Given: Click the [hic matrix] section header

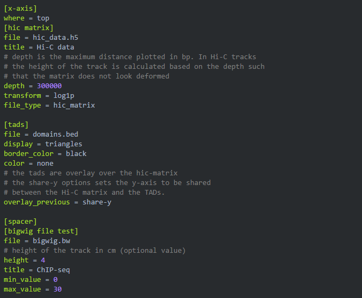Looking at the screenshot, I should (x=28, y=28).
